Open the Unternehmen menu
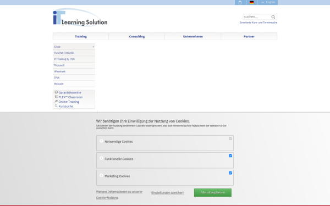This screenshot has height=206, width=330. [193, 36]
